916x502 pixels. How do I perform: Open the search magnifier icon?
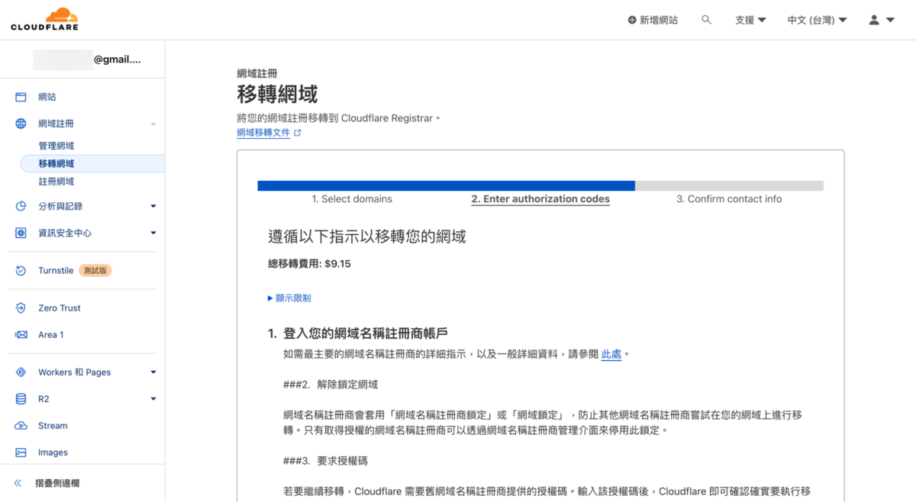(x=706, y=20)
